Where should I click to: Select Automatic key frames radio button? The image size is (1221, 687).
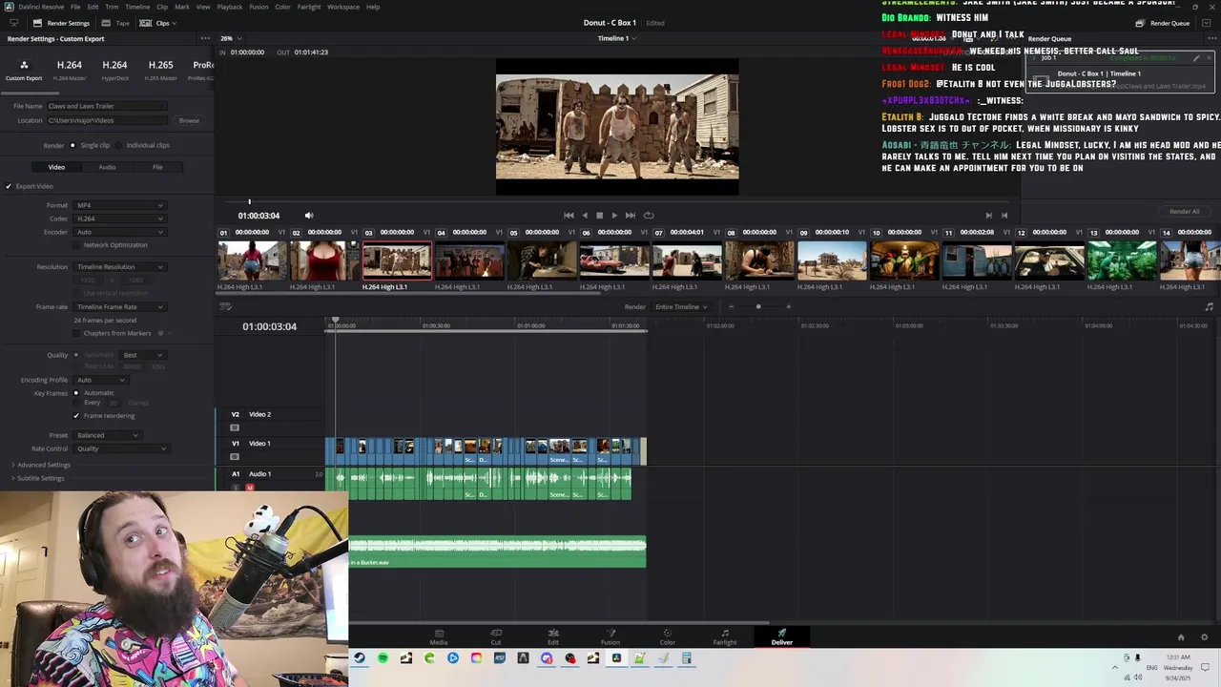(x=77, y=393)
